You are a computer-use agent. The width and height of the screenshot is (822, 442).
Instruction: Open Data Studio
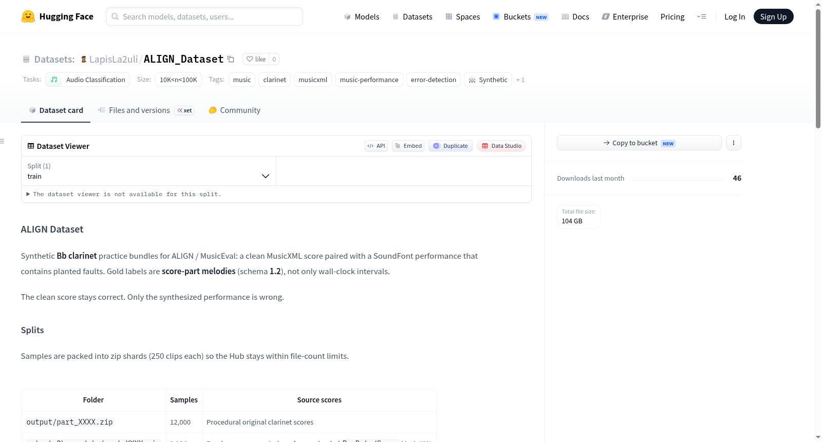click(501, 146)
